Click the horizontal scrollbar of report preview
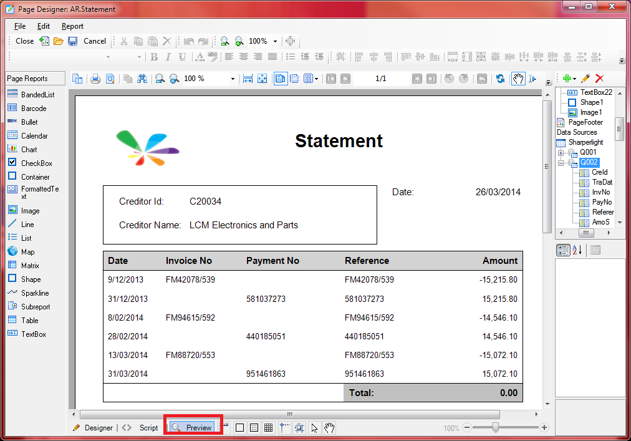The height and width of the screenshot is (441, 631). coord(290,414)
